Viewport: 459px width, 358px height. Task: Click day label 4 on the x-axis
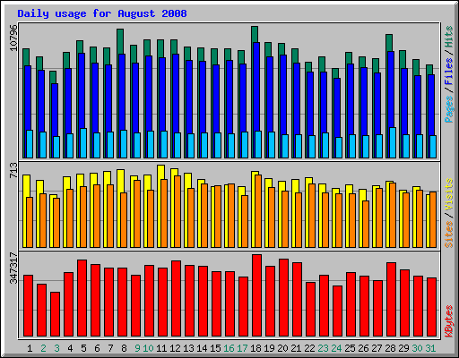tap(70, 348)
